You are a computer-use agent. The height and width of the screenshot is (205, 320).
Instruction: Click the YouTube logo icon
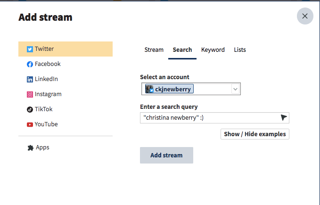click(30, 124)
